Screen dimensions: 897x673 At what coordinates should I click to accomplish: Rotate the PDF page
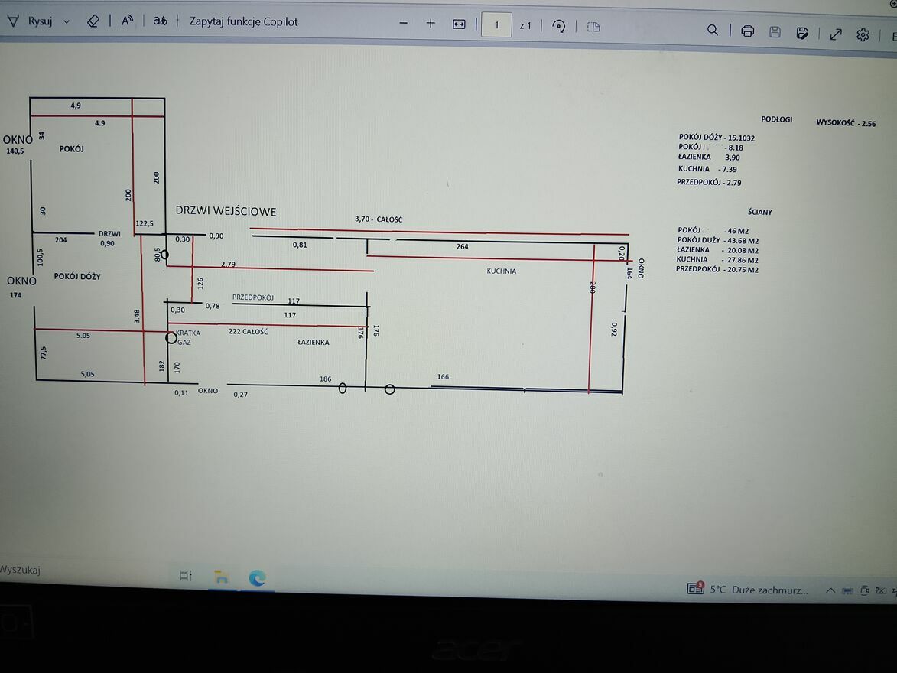(x=559, y=27)
